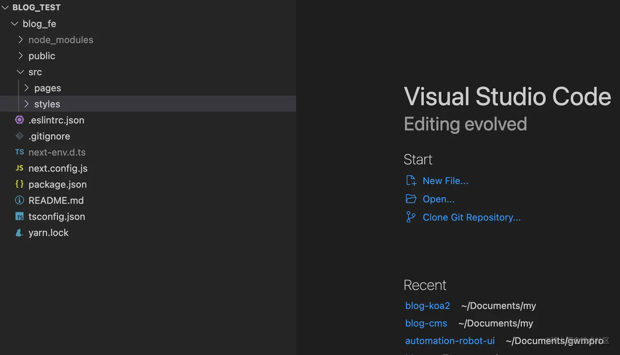Open recent project automation-robot-ui

click(450, 341)
